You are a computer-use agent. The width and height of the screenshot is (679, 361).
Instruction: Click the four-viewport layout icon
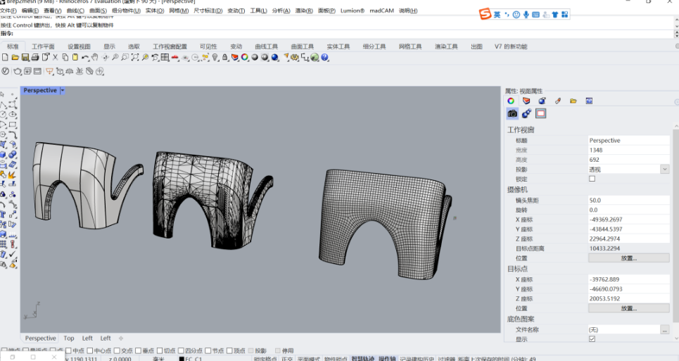pos(165,57)
